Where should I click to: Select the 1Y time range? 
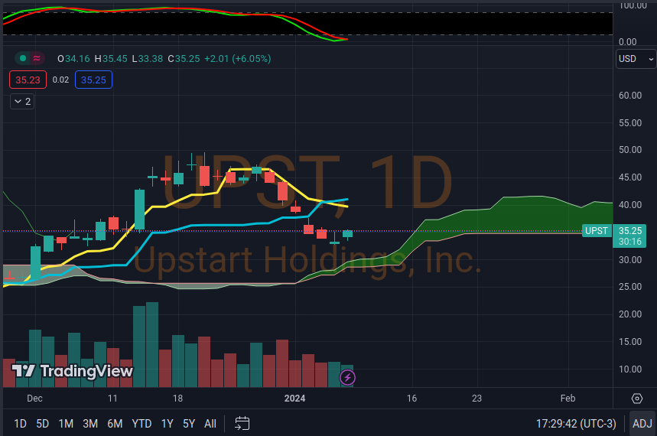point(168,424)
